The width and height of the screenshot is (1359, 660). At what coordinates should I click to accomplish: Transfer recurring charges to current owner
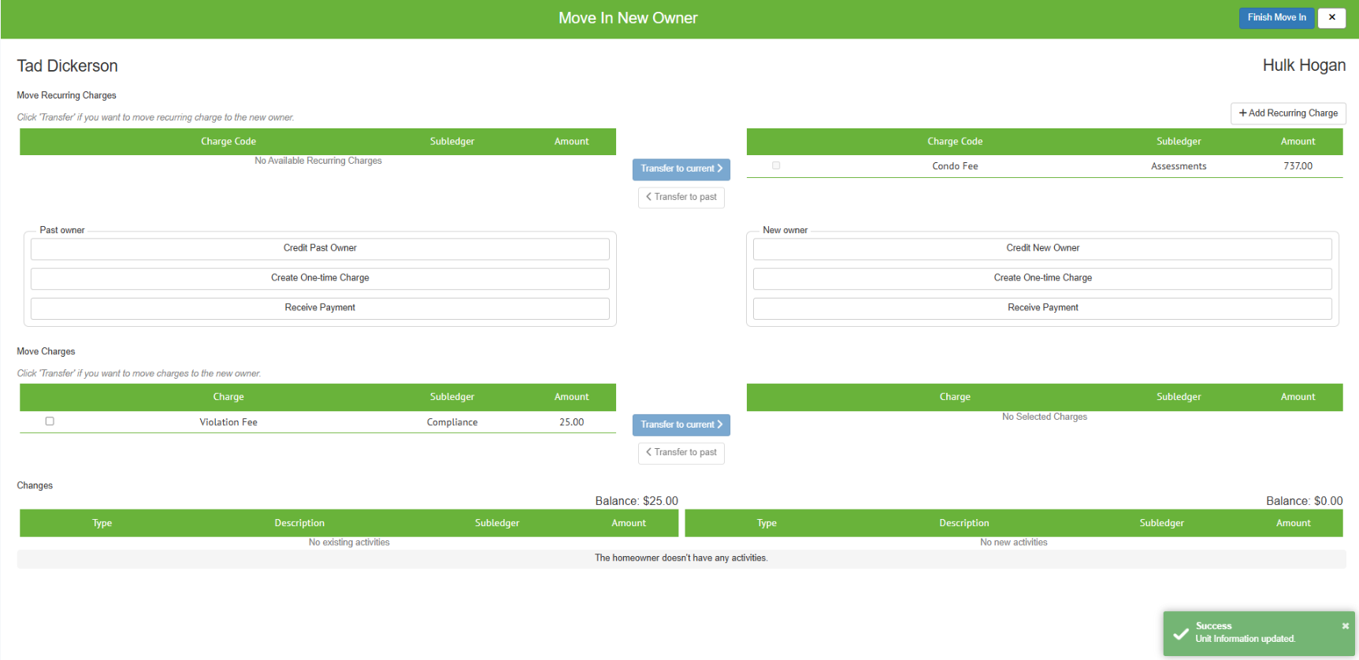[681, 169]
